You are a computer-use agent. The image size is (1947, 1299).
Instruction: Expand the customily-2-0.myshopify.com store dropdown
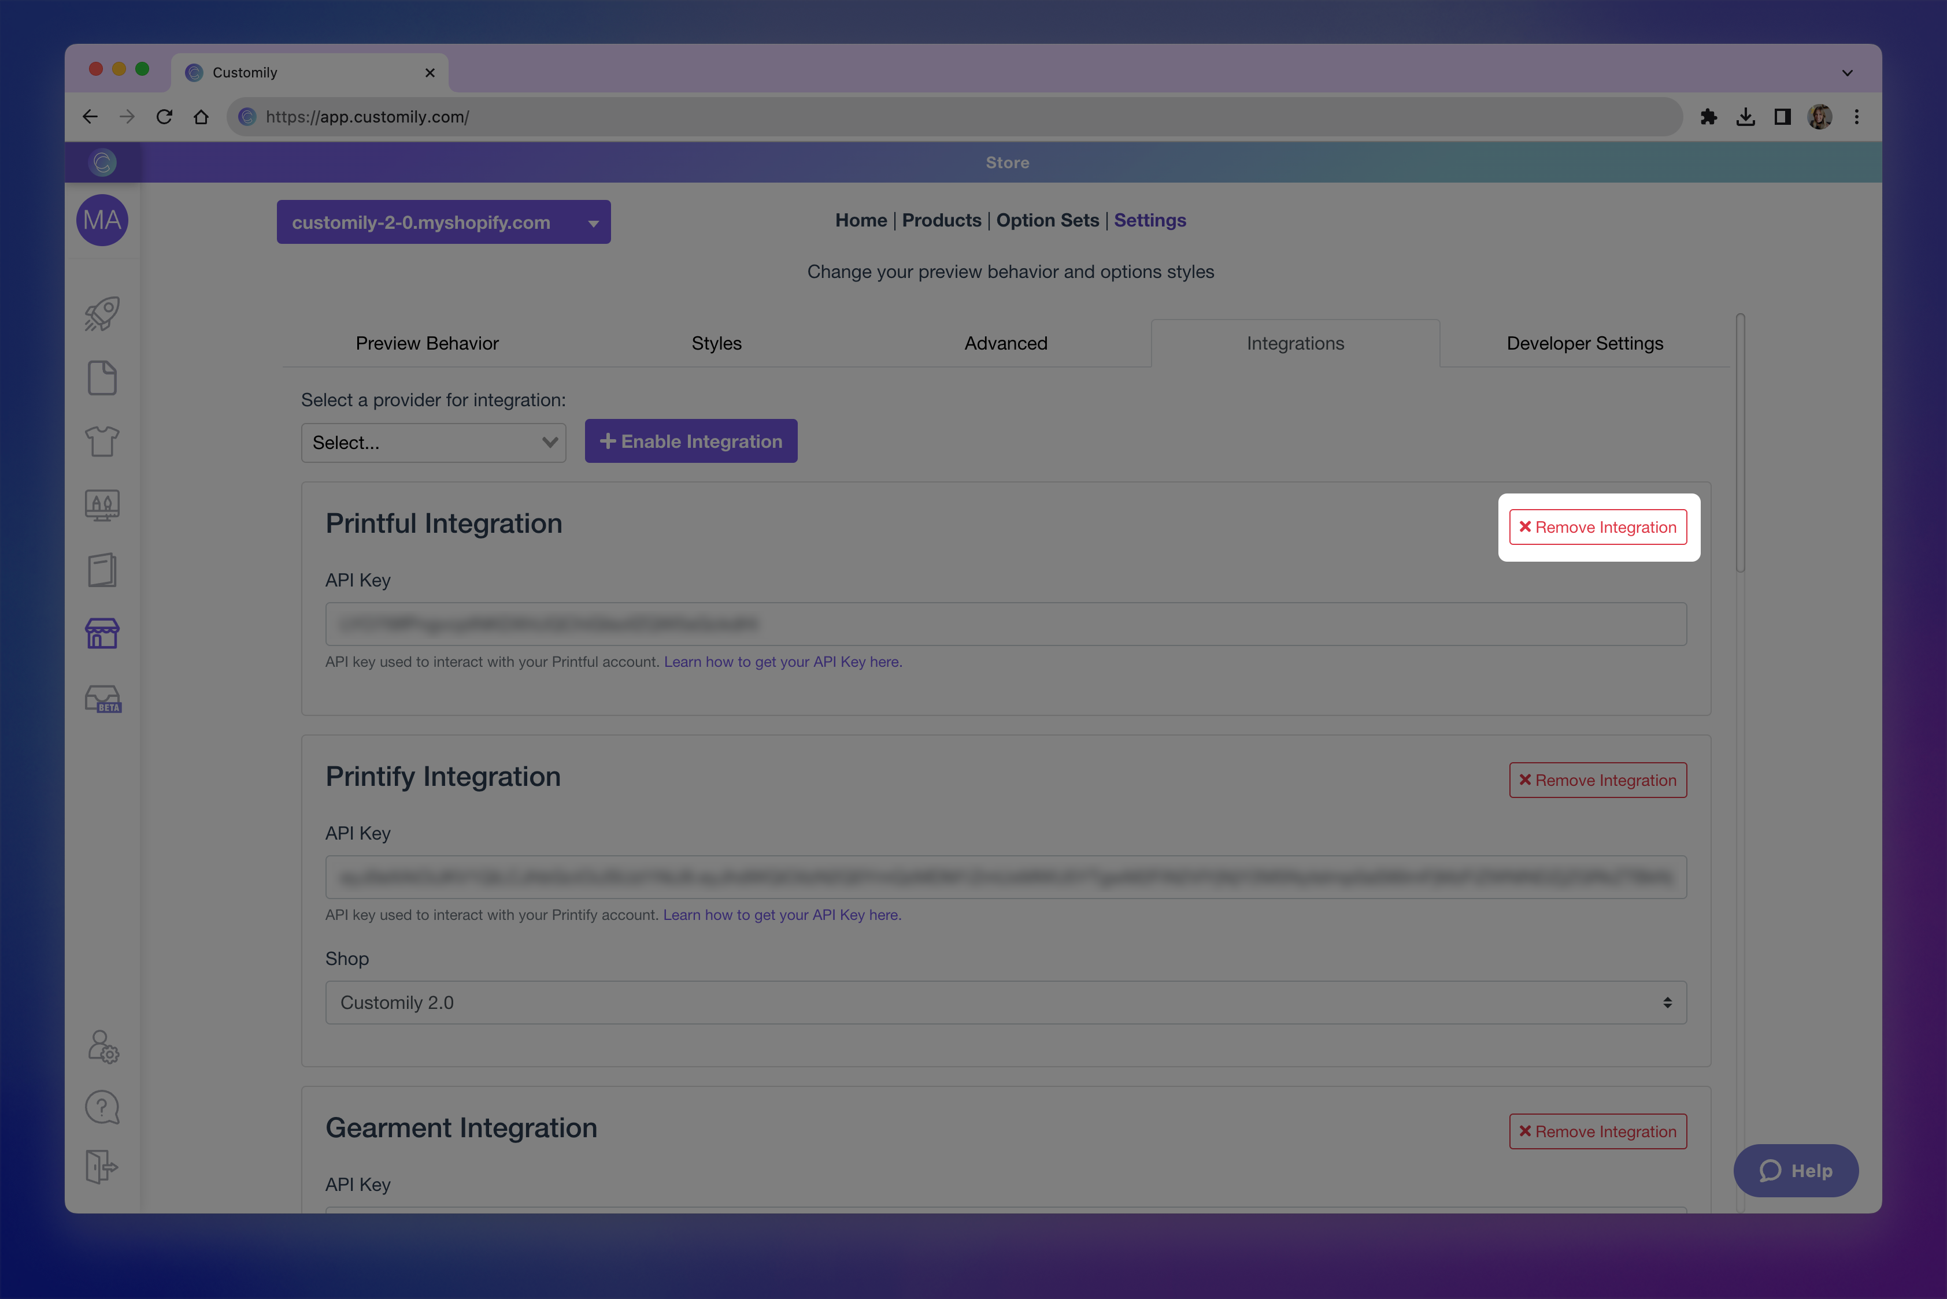[443, 222]
